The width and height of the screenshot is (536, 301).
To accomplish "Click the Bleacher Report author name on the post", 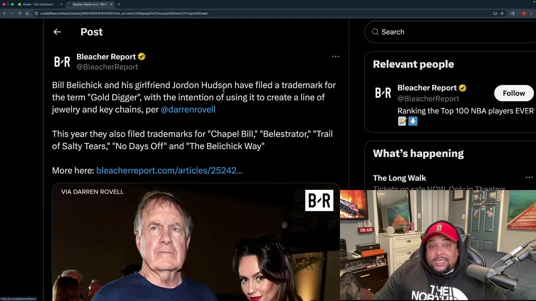I will pos(106,56).
